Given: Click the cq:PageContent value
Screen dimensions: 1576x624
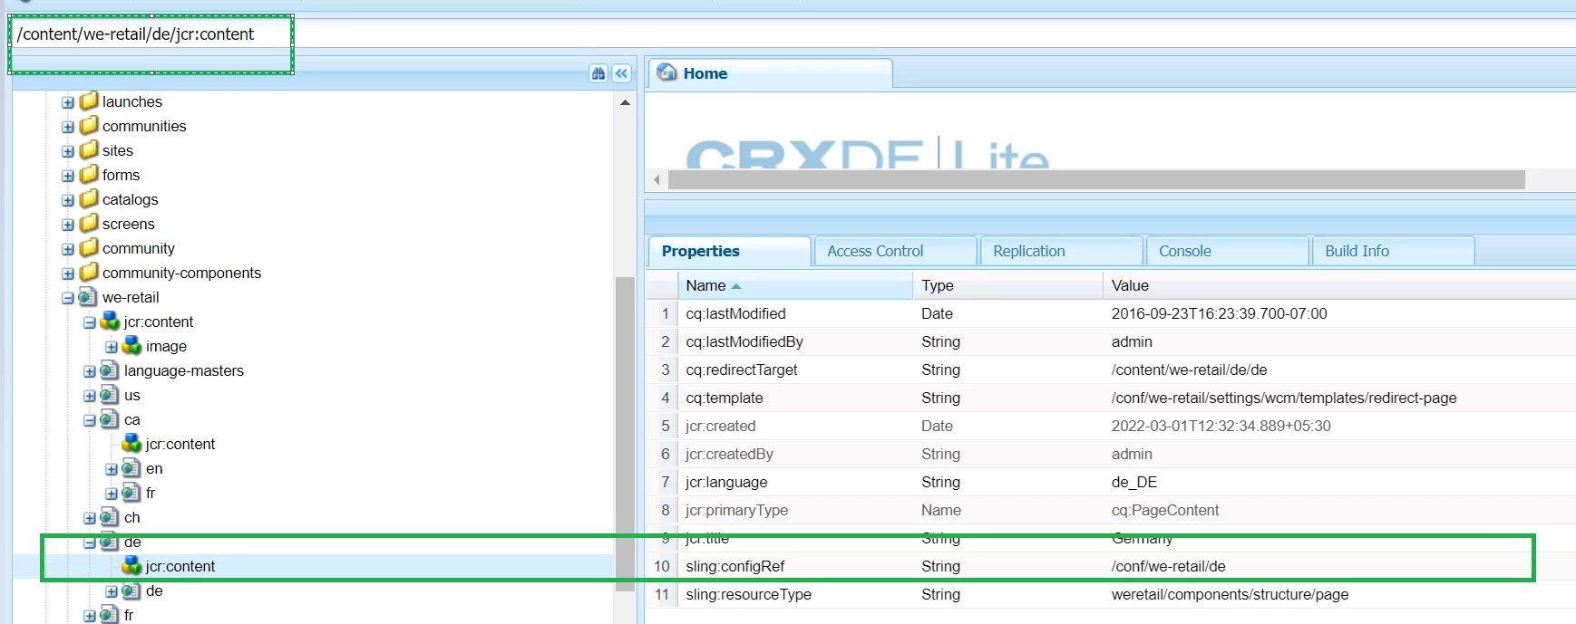Looking at the screenshot, I should coord(1165,510).
